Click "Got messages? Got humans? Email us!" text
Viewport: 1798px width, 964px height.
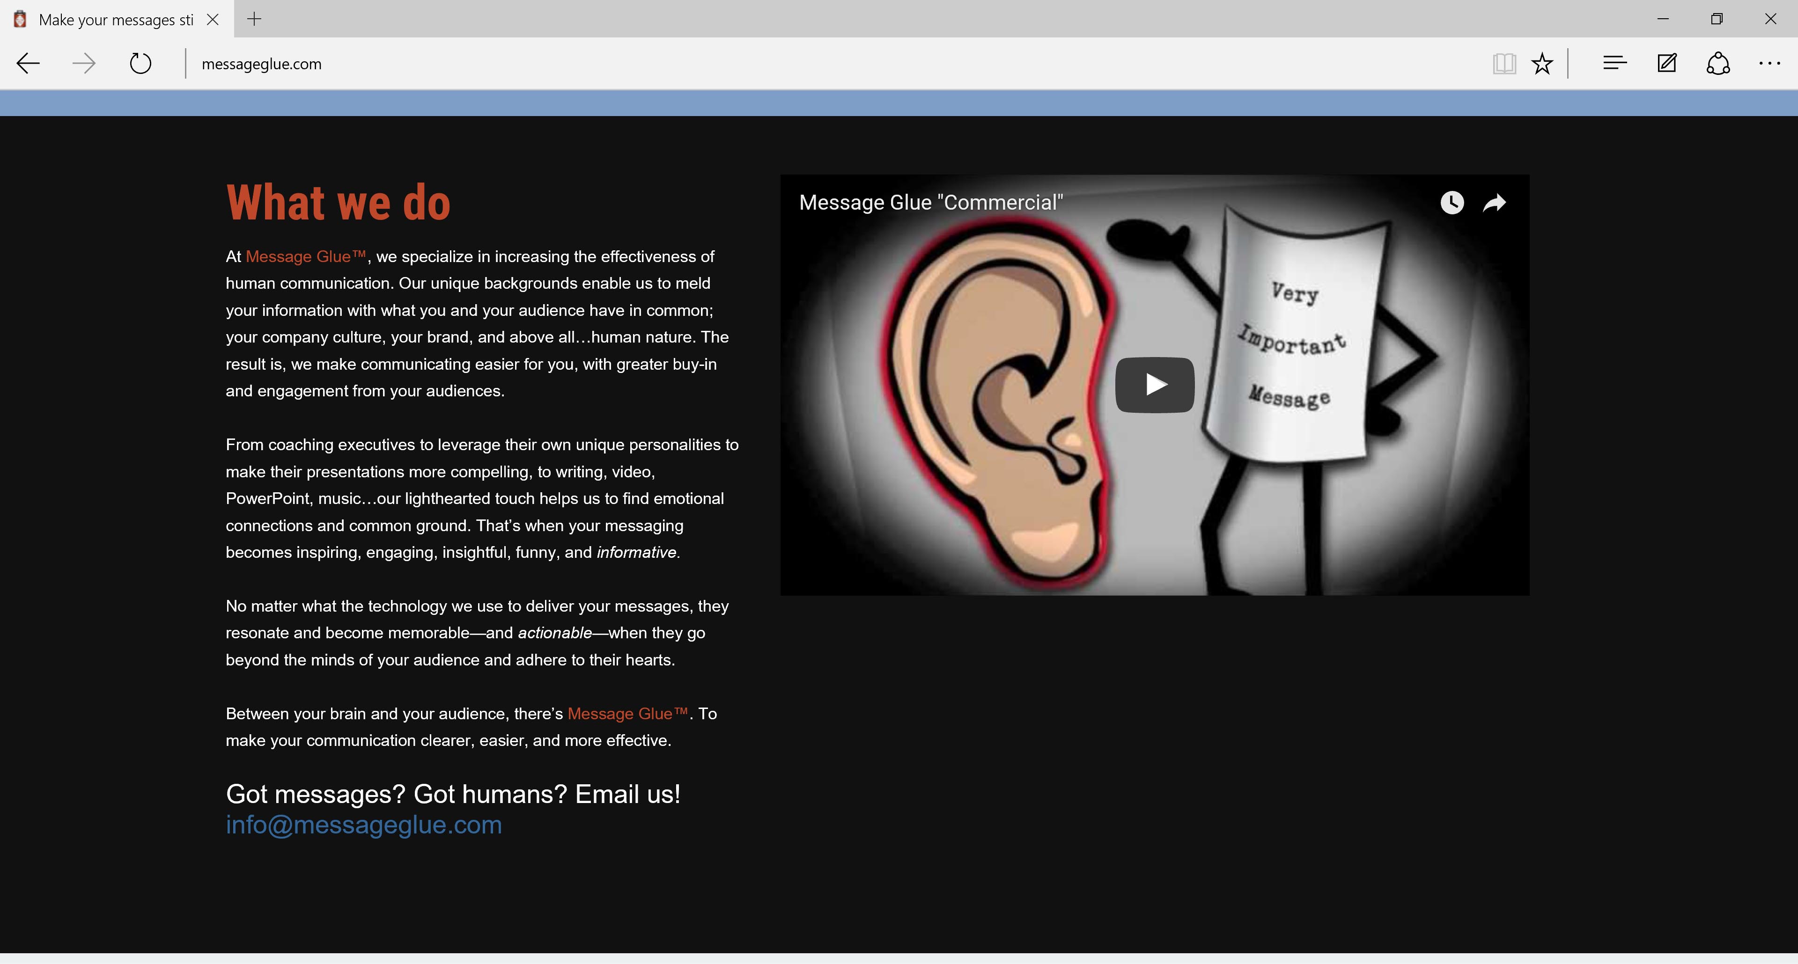(x=453, y=794)
